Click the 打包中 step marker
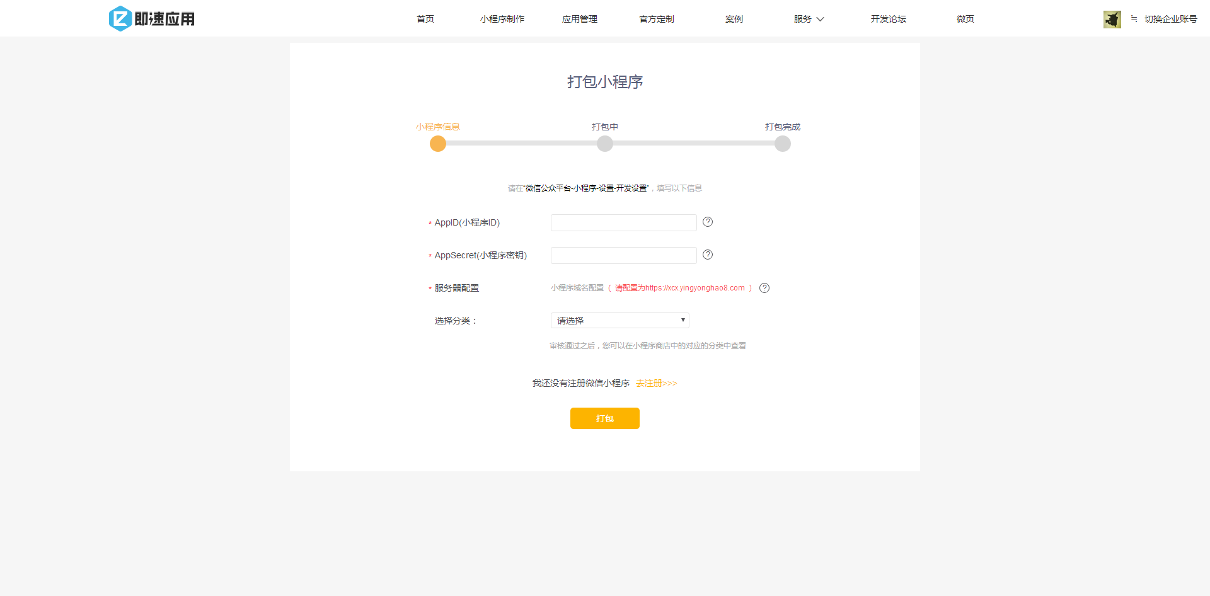The width and height of the screenshot is (1210, 596). pos(604,143)
